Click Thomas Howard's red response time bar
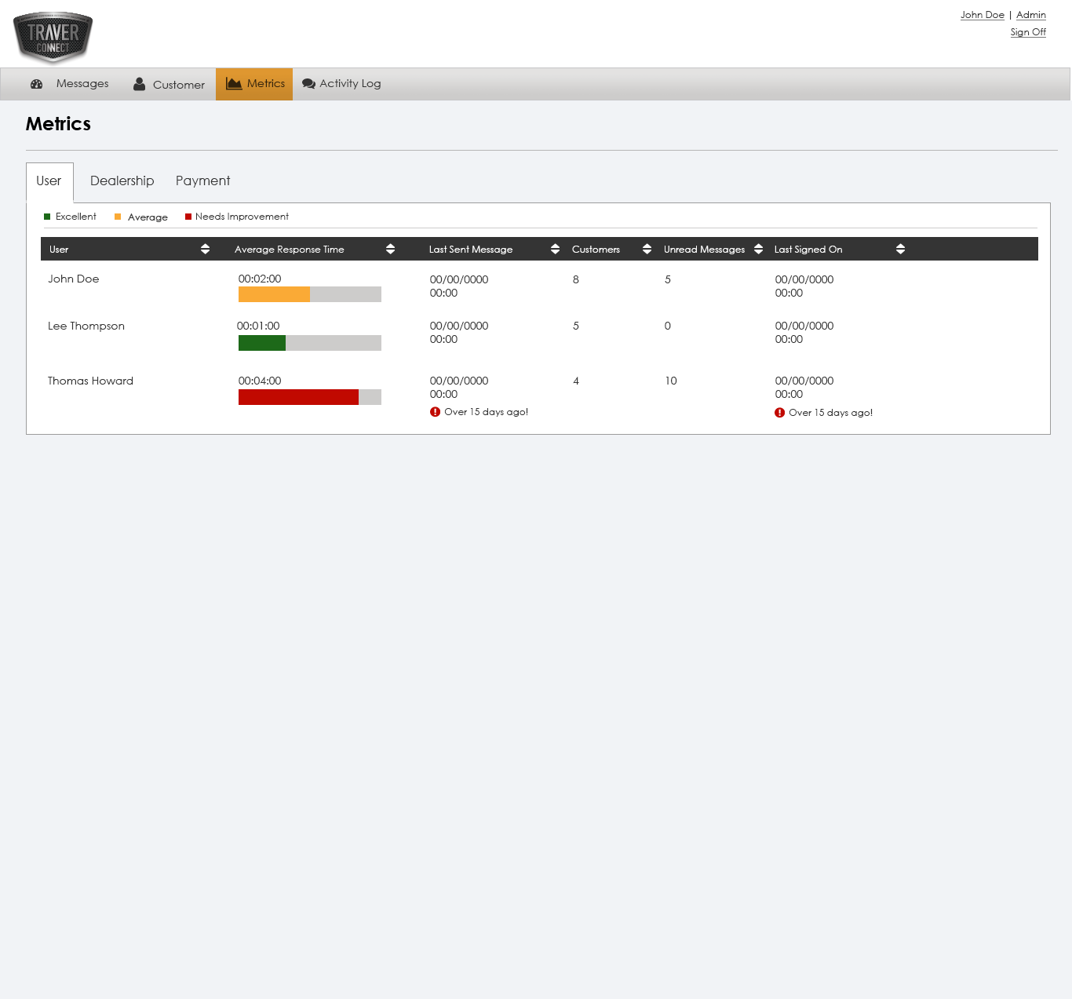The width and height of the screenshot is (1072, 999). (x=298, y=397)
